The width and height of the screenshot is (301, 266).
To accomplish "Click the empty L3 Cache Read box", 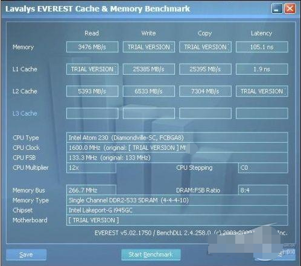I will [92, 113].
